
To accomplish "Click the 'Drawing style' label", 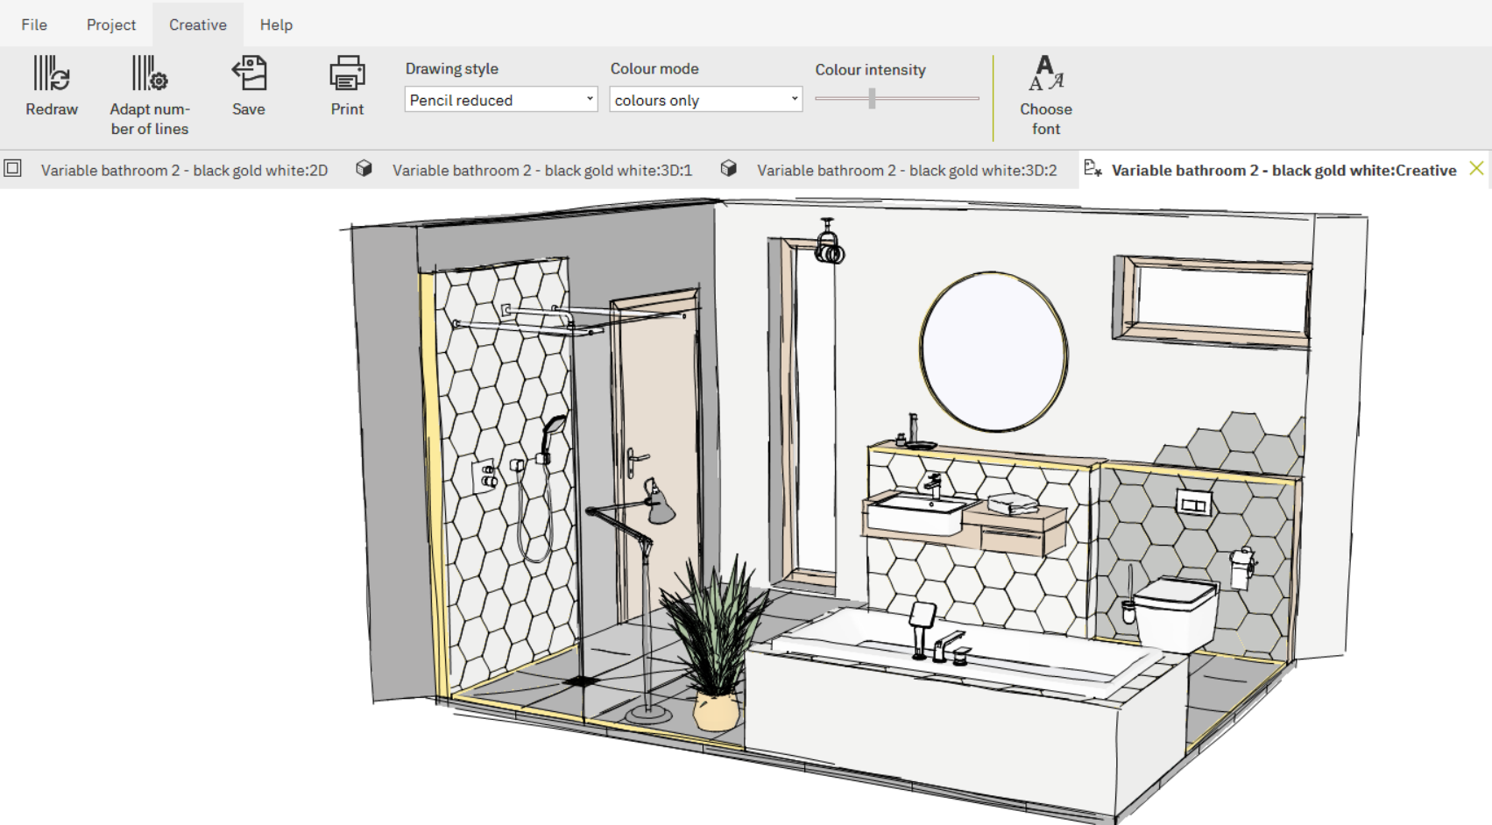I will (452, 68).
